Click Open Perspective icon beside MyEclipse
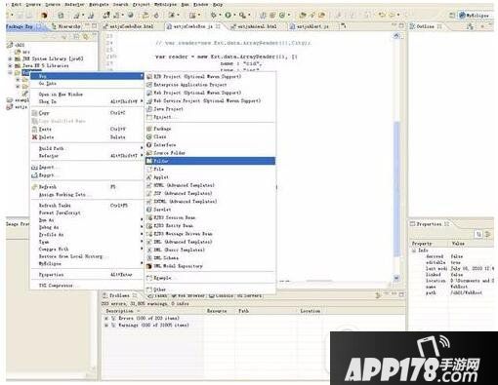This screenshot has height=385, width=498. point(452,16)
